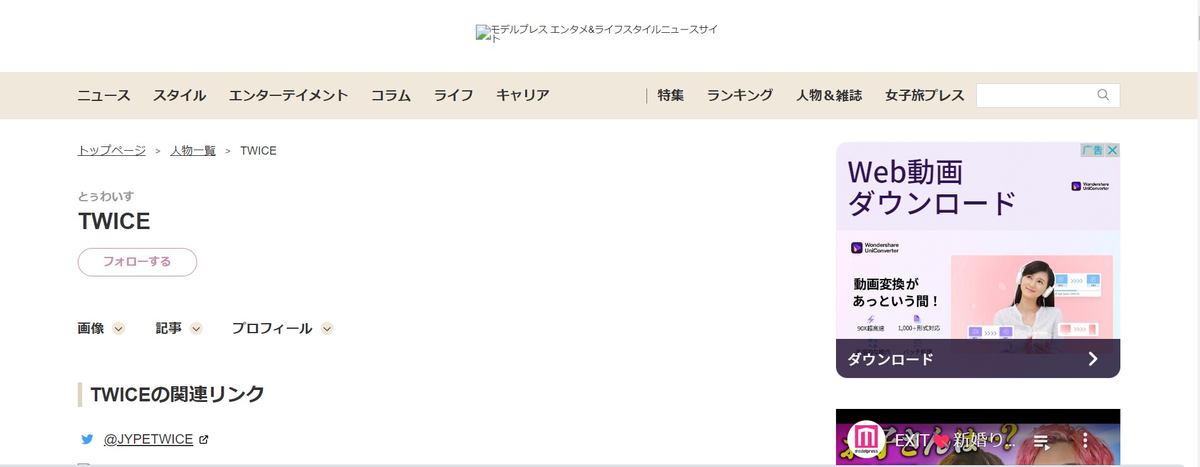Go to 人物&雑誌 section
Viewport: 1200px width, 467px height.
click(829, 95)
